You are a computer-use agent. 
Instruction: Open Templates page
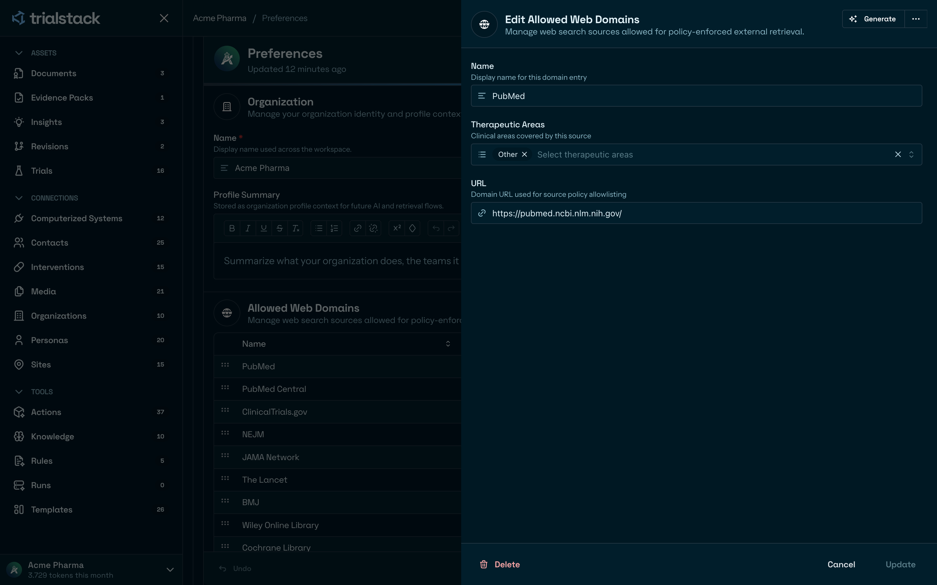pos(91,509)
